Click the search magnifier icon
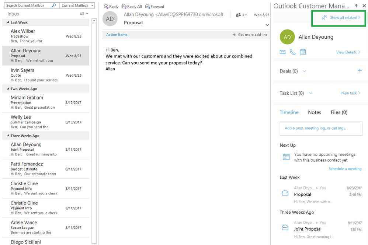 (x=54, y=5)
